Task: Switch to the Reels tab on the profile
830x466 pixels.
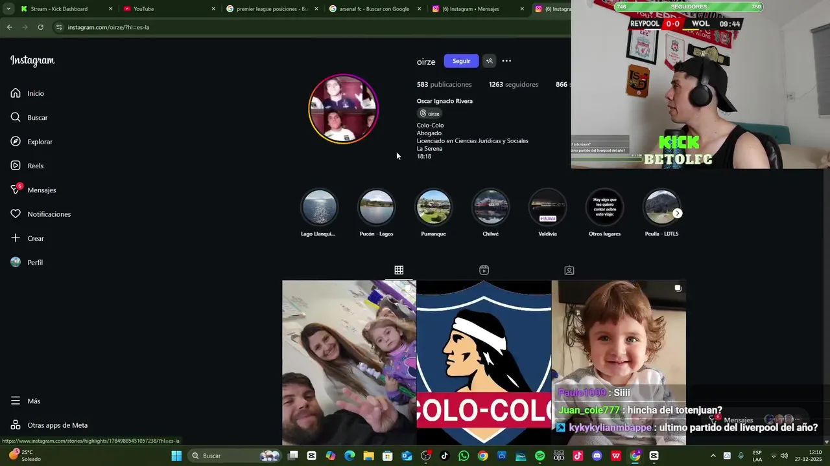Action: click(x=484, y=270)
